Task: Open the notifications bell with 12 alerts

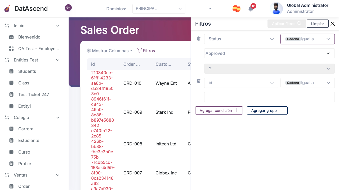Action: (251, 9)
